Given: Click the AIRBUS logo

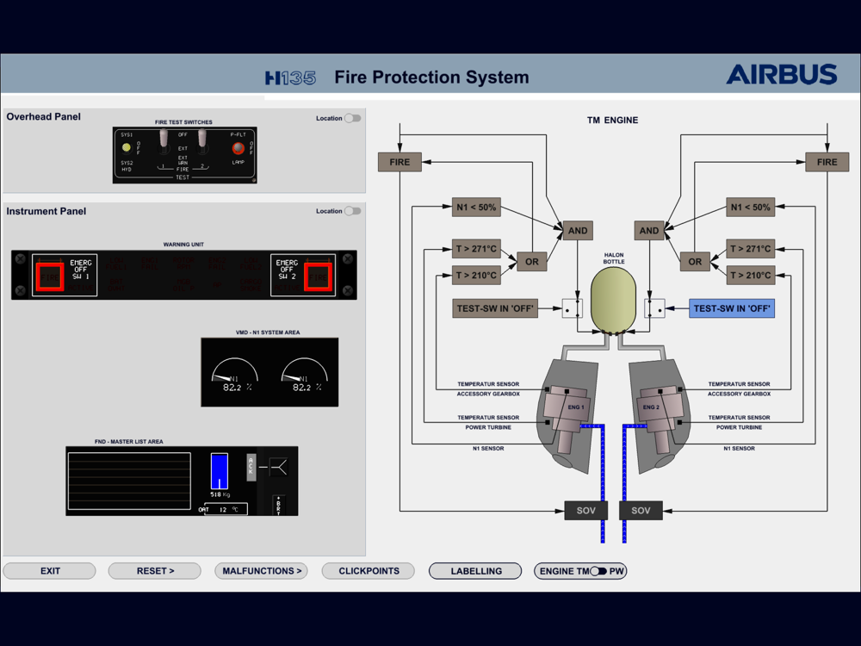Looking at the screenshot, I should tap(782, 75).
